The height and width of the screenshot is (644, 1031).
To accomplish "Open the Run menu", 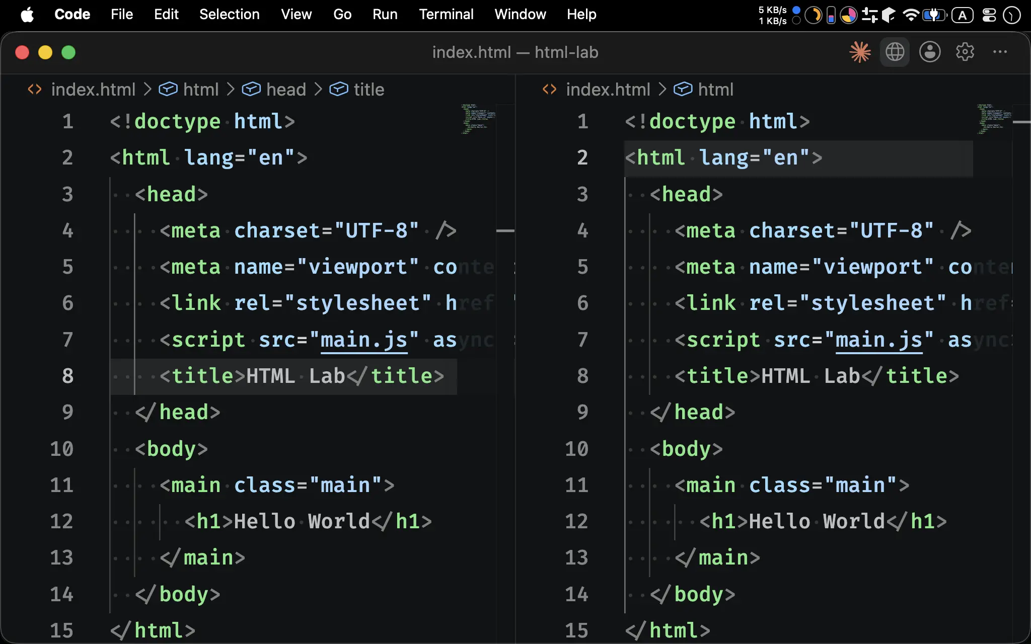I will [x=385, y=15].
